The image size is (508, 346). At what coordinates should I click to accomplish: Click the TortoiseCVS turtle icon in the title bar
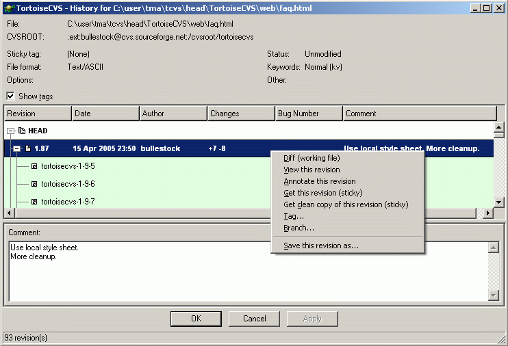pyautogui.click(x=10, y=8)
